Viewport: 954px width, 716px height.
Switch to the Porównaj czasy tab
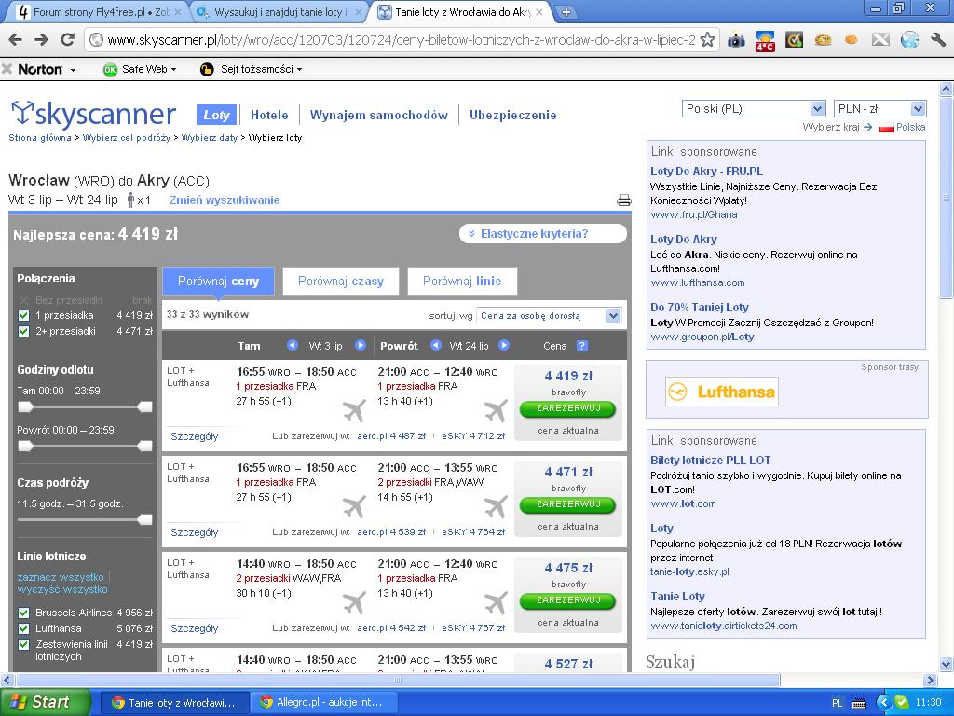(x=341, y=282)
